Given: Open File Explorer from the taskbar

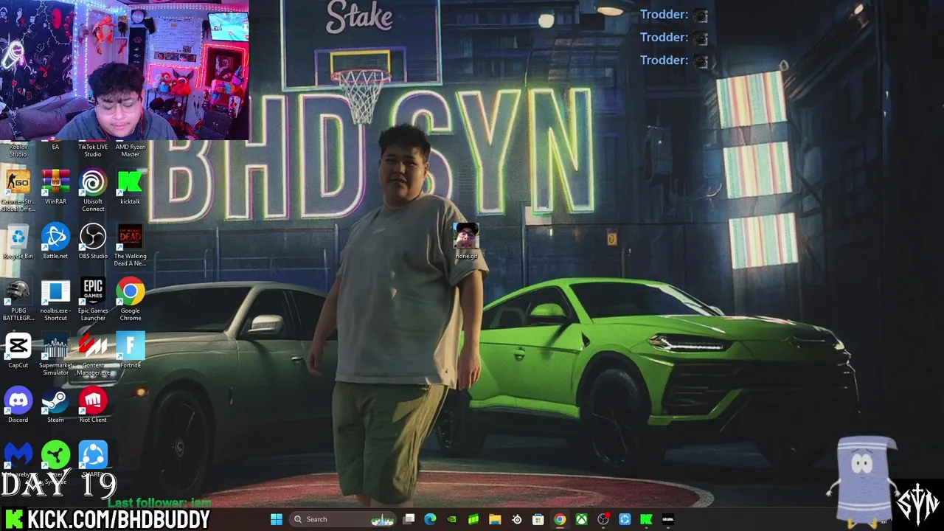Looking at the screenshot, I should 495,519.
